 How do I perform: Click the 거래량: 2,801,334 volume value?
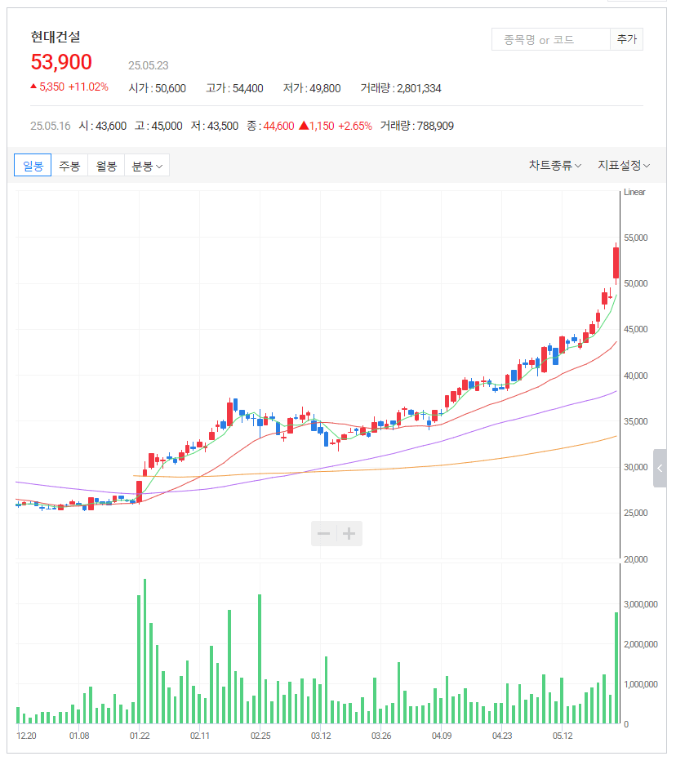401,88
